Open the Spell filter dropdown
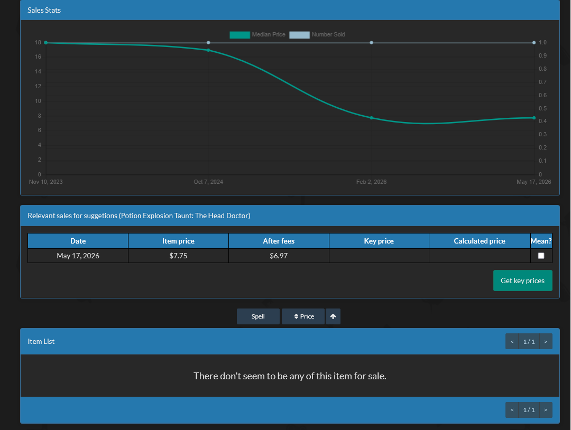This screenshot has width=571, height=430. pyautogui.click(x=258, y=316)
